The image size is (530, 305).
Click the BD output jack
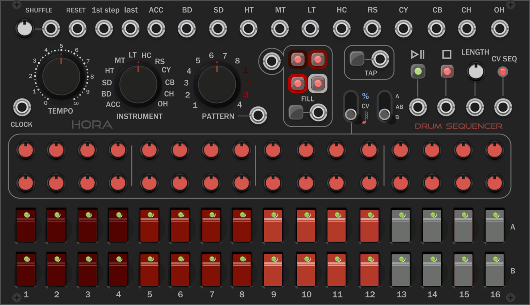pyautogui.click(x=187, y=29)
